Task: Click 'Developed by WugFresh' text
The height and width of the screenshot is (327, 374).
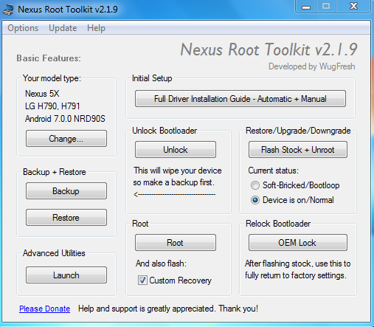Action: click(311, 66)
